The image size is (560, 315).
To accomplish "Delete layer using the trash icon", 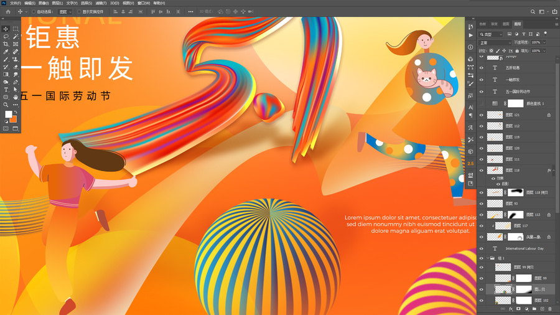I will (x=550, y=309).
